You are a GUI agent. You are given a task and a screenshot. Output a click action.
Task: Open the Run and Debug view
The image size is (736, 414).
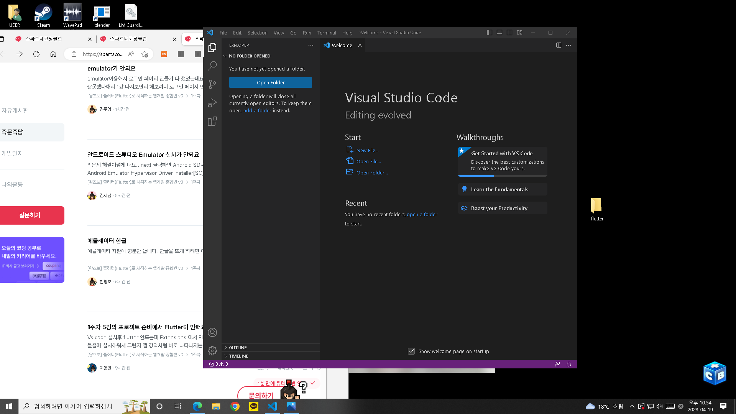pyautogui.click(x=212, y=103)
